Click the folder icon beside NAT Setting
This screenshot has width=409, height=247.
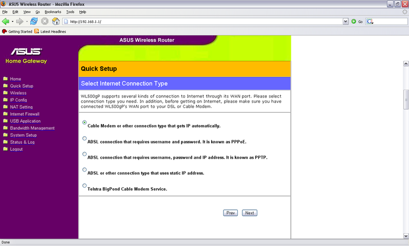tap(6, 107)
